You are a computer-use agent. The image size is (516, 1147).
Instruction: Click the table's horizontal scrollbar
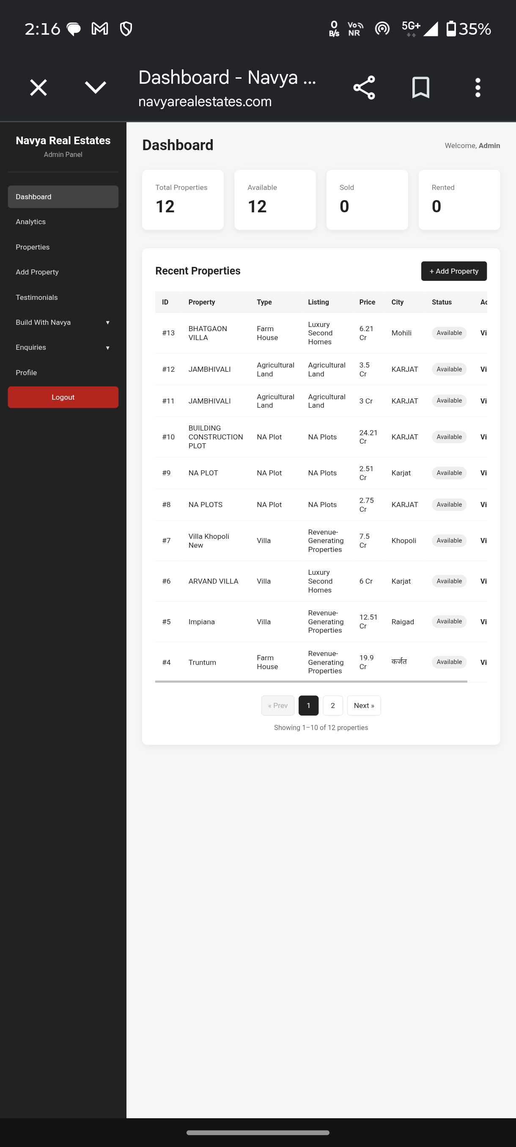point(311,681)
